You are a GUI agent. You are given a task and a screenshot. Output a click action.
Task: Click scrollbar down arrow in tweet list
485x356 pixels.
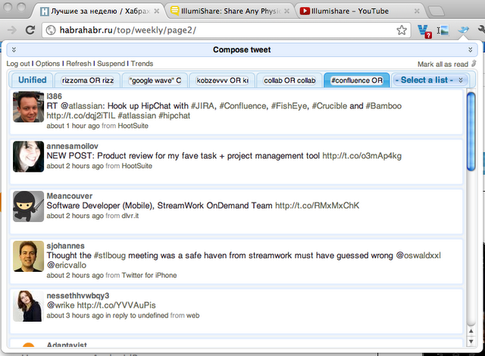pos(471,342)
